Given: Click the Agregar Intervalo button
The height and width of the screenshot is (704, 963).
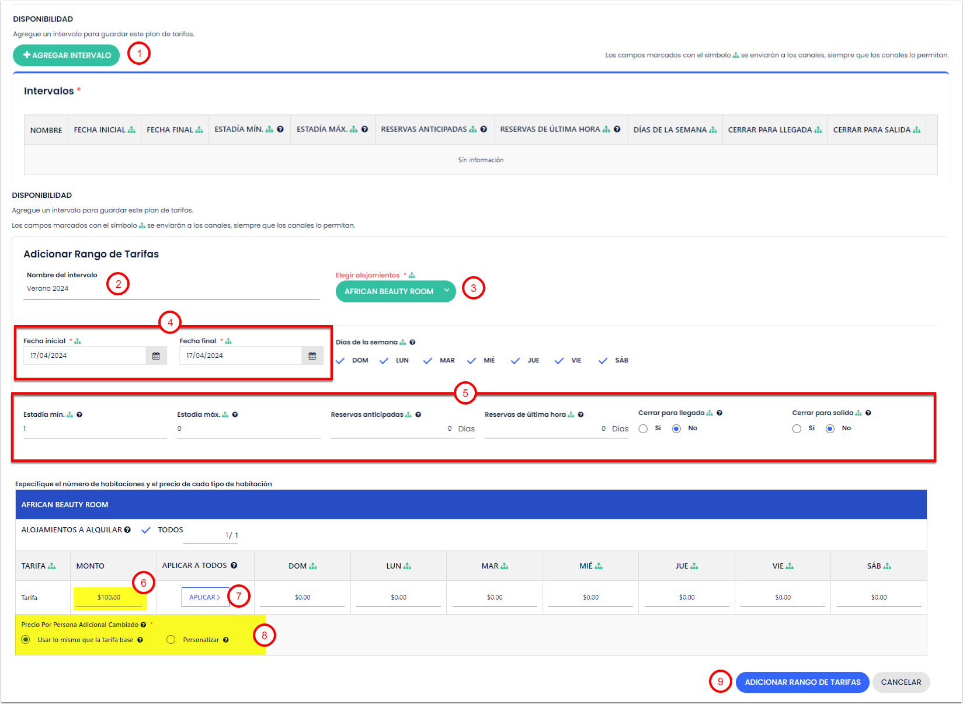Looking at the screenshot, I should pos(67,55).
